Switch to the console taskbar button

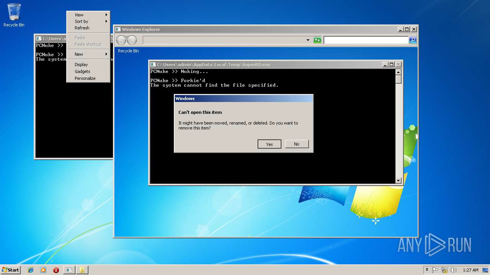pos(69,270)
